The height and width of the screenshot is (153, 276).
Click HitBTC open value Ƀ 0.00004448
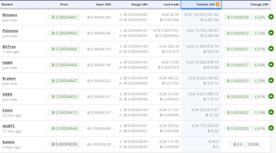pos(99,129)
